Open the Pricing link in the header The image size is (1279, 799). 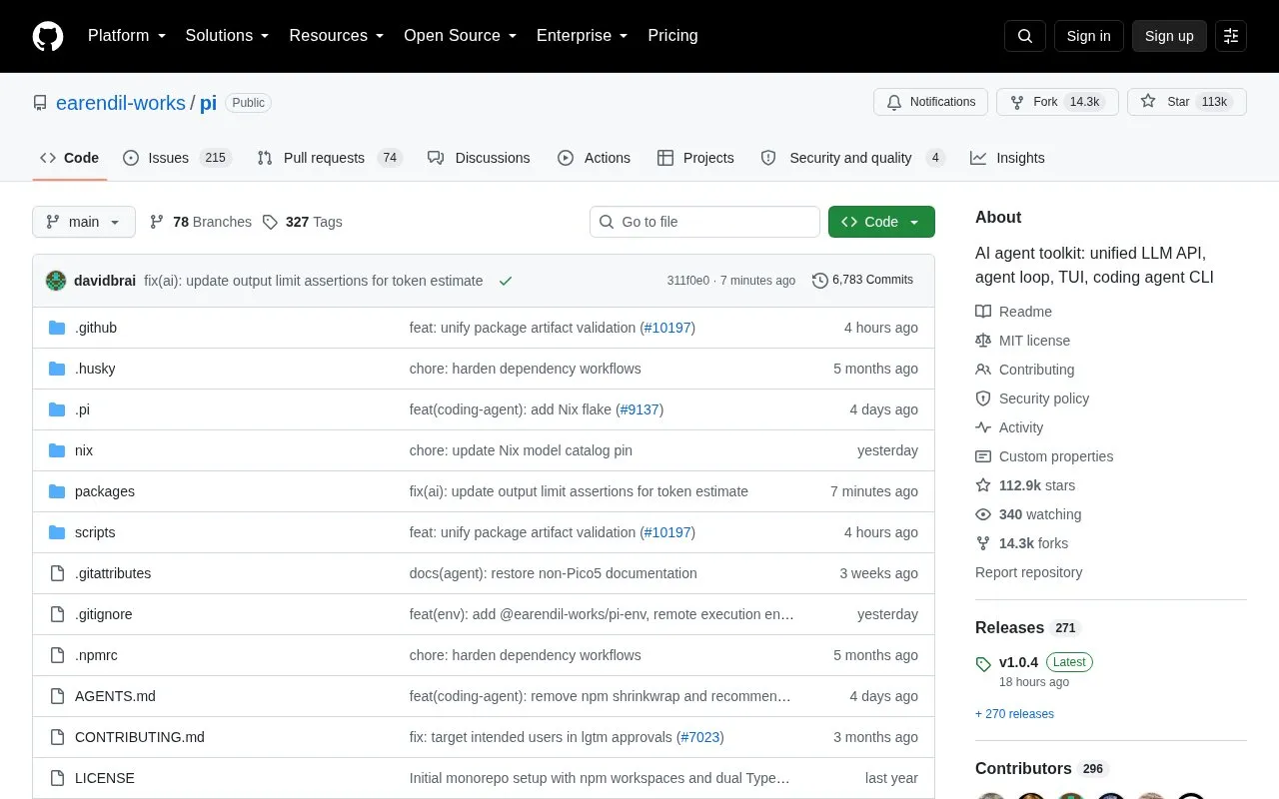coord(672,36)
